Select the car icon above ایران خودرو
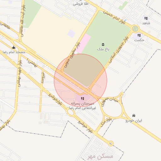Viewport: 161px width, 161px height. click(134, 115)
